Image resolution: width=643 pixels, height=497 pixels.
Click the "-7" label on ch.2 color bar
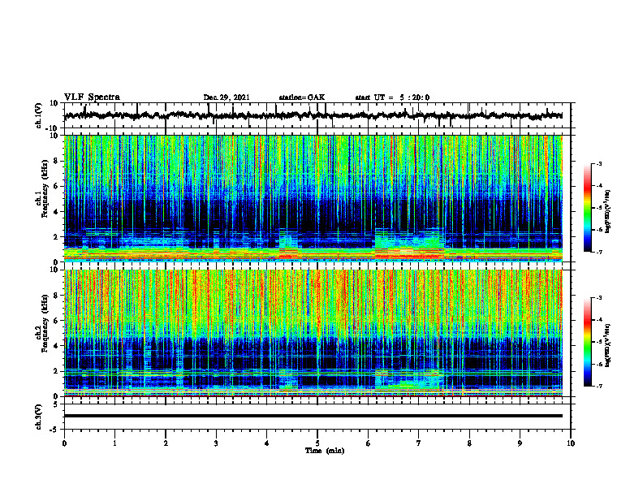point(599,387)
